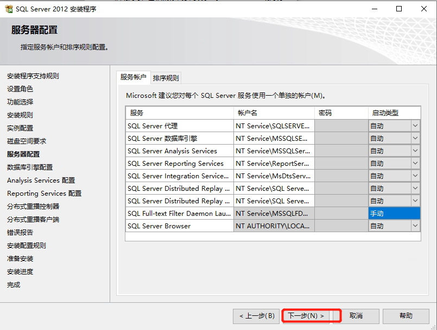Click account name NT Service\MSSQLSE... cell
Image resolution: width=437 pixels, height=330 pixels.
click(x=274, y=139)
